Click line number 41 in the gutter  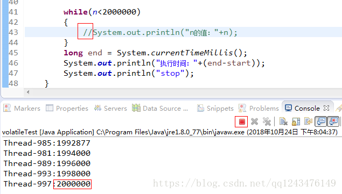coord(13,12)
